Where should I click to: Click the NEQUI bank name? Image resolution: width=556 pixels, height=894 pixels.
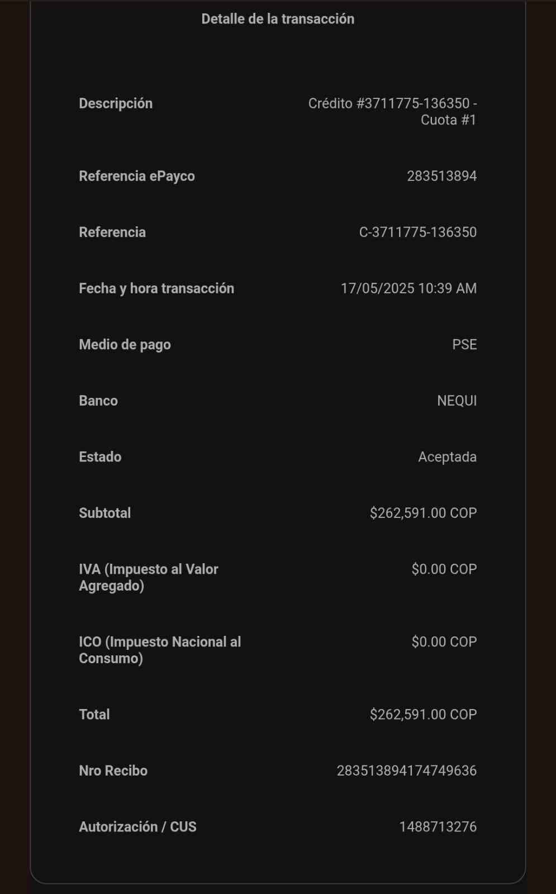pyautogui.click(x=457, y=401)
